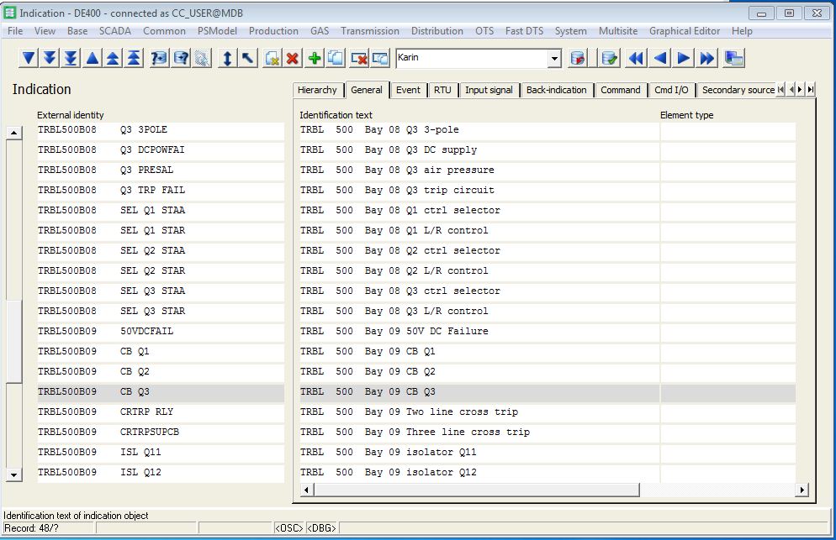Click the tab strip jump-to-last arrow
The image size is (836, 540).
(811, 90)
